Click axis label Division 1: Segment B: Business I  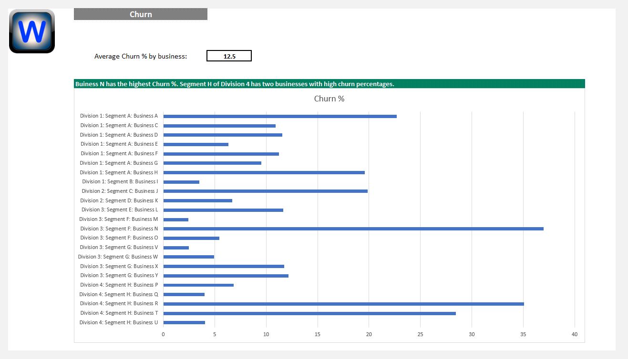[120, 181]
